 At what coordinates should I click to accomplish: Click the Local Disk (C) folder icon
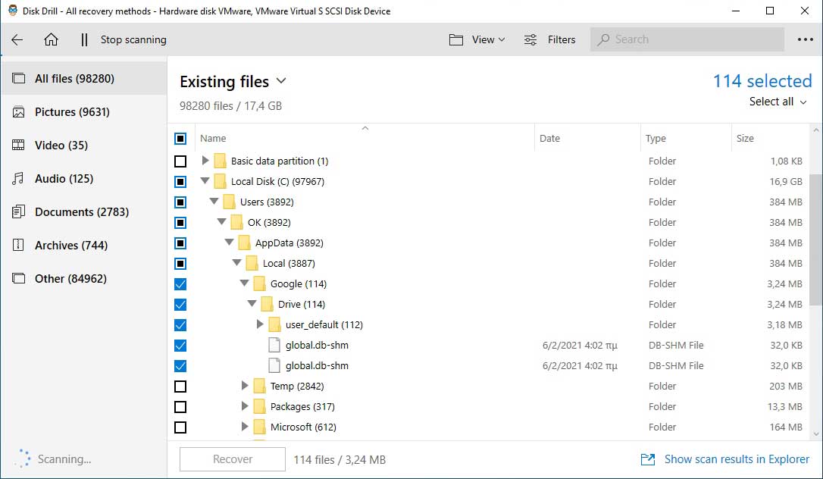tap(220, 182)
